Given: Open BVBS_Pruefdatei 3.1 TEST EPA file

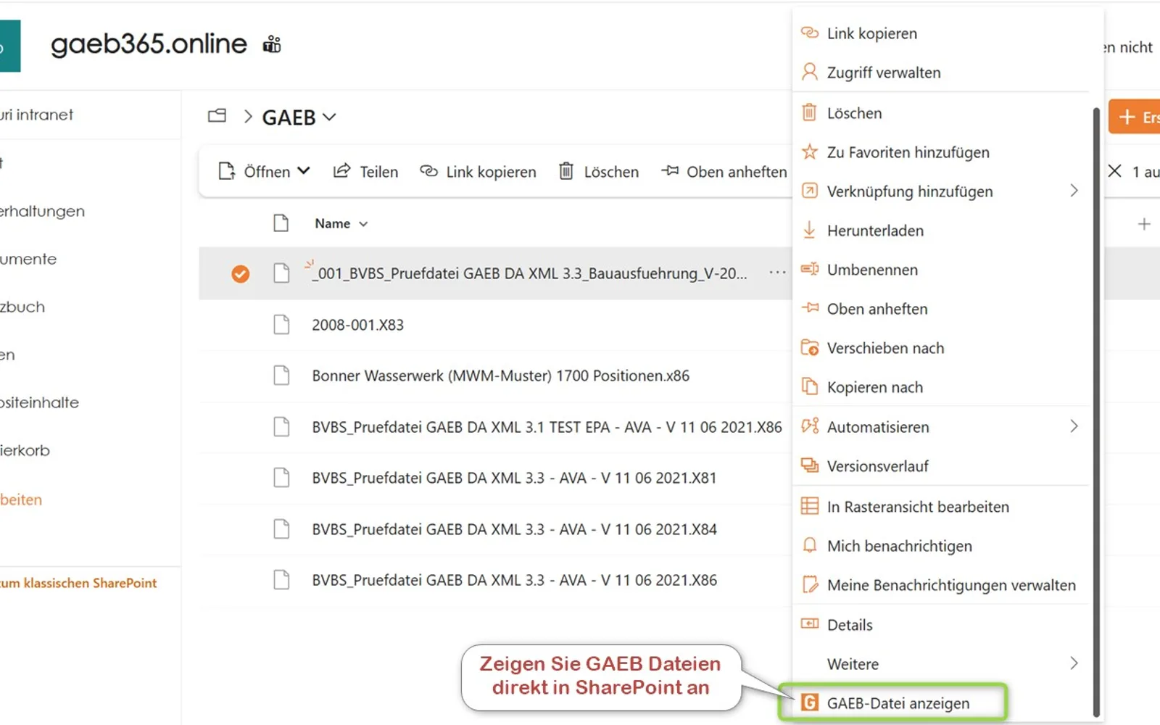Looking at the screenshot, I should coord(547,427).
